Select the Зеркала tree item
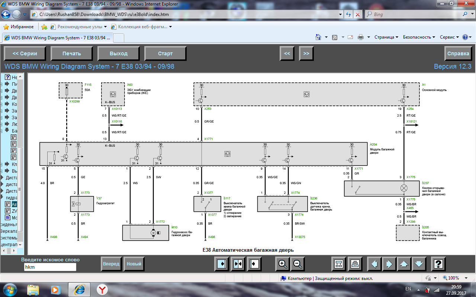476x297 pixels. (9, 231)
